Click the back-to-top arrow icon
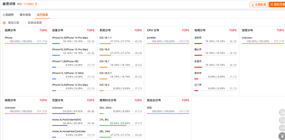 (282, 136)
